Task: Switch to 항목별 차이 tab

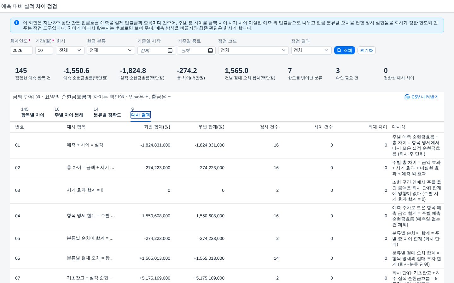Action: click(33, 112)
